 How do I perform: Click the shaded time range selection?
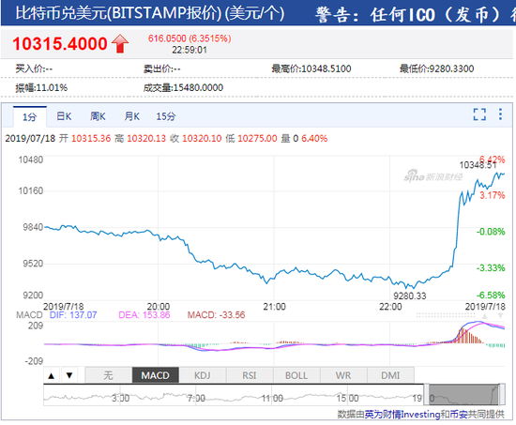464,395
